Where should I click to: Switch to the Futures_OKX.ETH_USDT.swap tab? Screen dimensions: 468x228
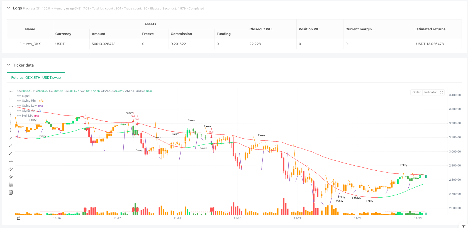point(36,78)
